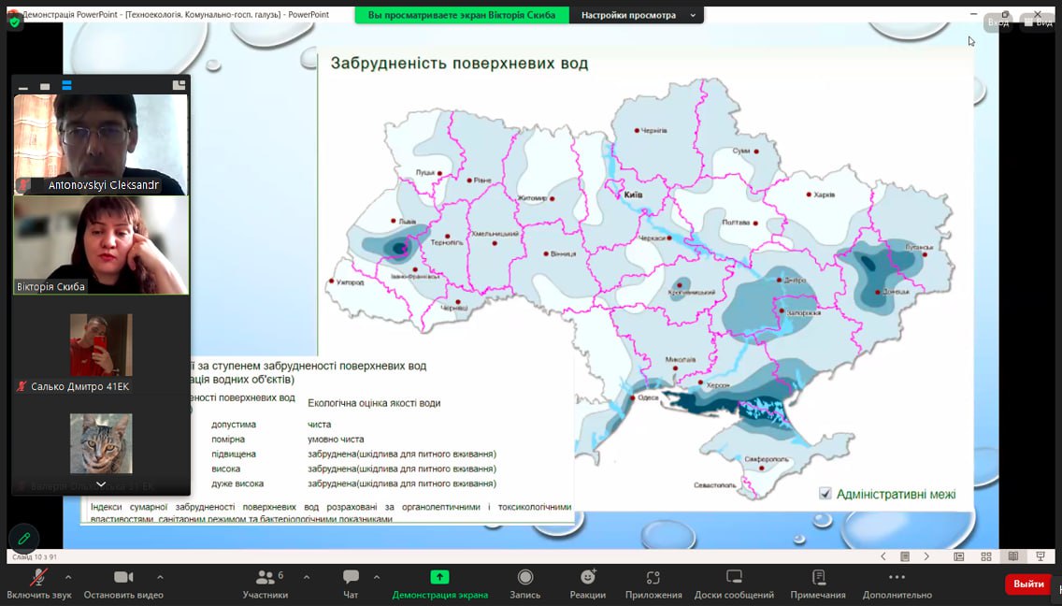
Task: Open Примечания notes item
Action: [x=818, y=584]
